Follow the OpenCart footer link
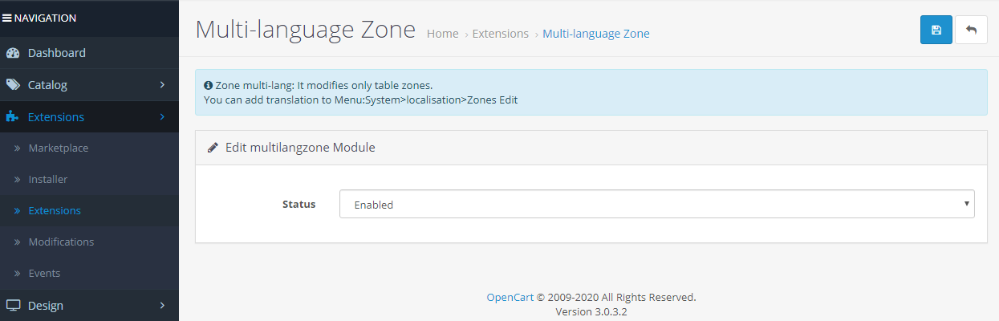Screen dimensions: 999x321 (x=510, y=297)
